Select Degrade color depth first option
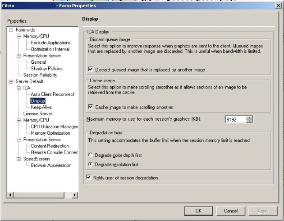Image resolution: width=284 pixels, height=221 pixels. [92, 155]
